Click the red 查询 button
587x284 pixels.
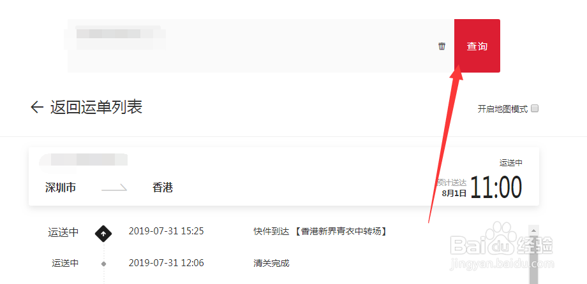pyautogui.click(x=477, y=46)
